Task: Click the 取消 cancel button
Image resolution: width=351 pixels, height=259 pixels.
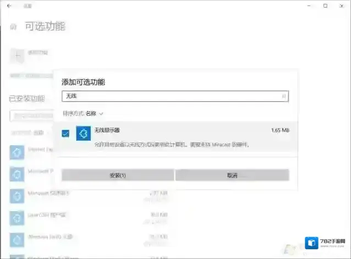Action: click(232, 175)
